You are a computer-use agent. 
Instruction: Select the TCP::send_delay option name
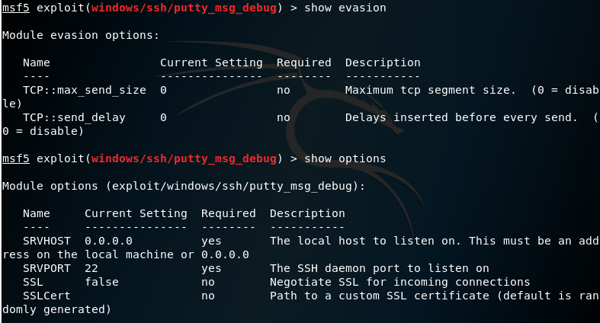pos(74,118)
